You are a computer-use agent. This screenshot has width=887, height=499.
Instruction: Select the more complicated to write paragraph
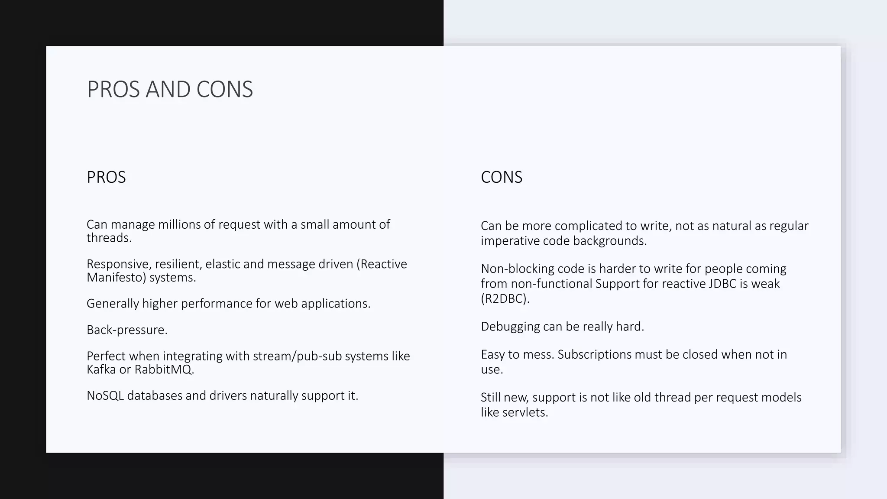point(644,233)
